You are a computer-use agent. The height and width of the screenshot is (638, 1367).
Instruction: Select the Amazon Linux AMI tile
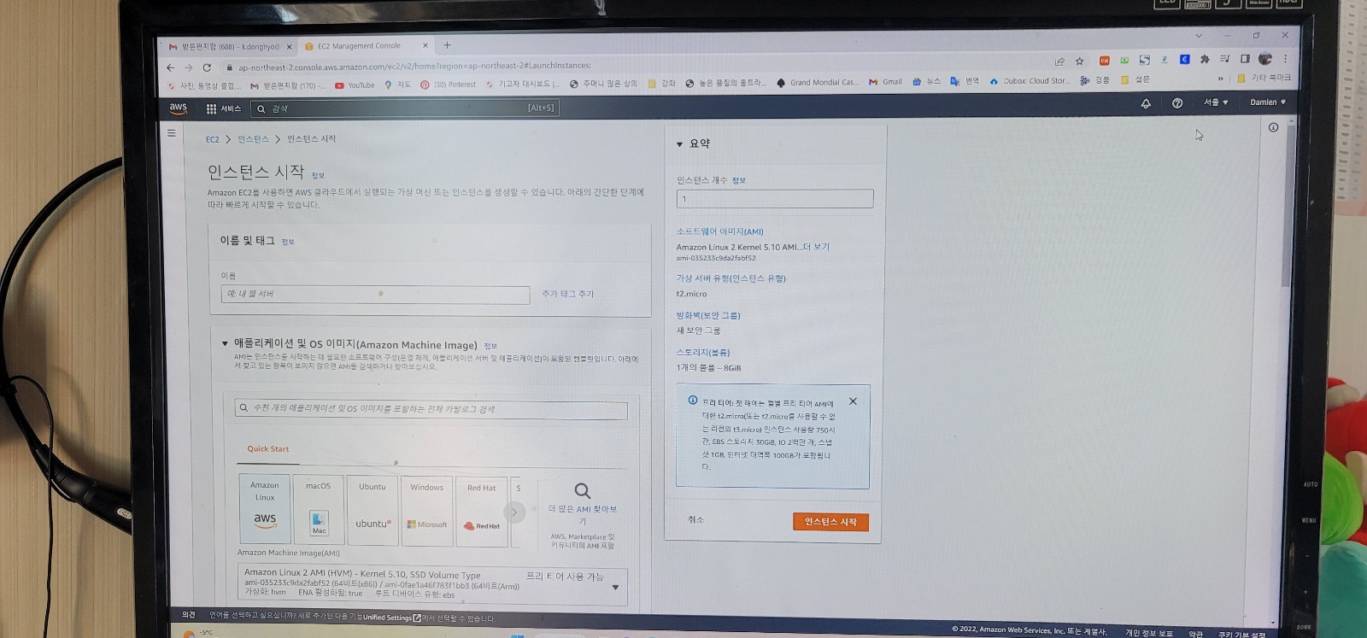[x=265, y=509]
